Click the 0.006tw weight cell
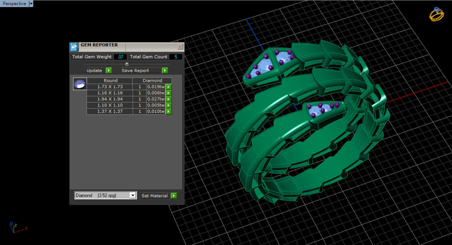This screenshot has width=452, height=245. coord(156,93)
